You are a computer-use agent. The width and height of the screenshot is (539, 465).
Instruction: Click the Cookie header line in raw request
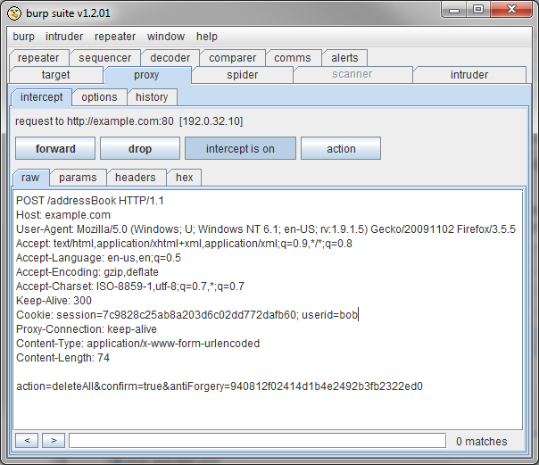187,315
